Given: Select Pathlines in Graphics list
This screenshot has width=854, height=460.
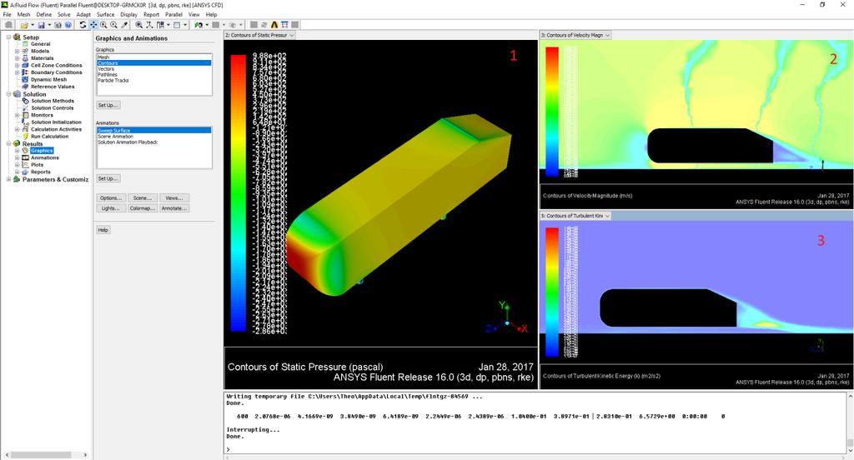Looking at the screenshot, I should tap(153, 74).
